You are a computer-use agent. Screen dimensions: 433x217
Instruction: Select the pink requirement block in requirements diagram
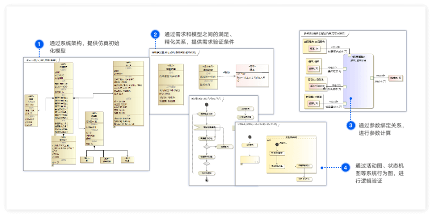(252, 74)
